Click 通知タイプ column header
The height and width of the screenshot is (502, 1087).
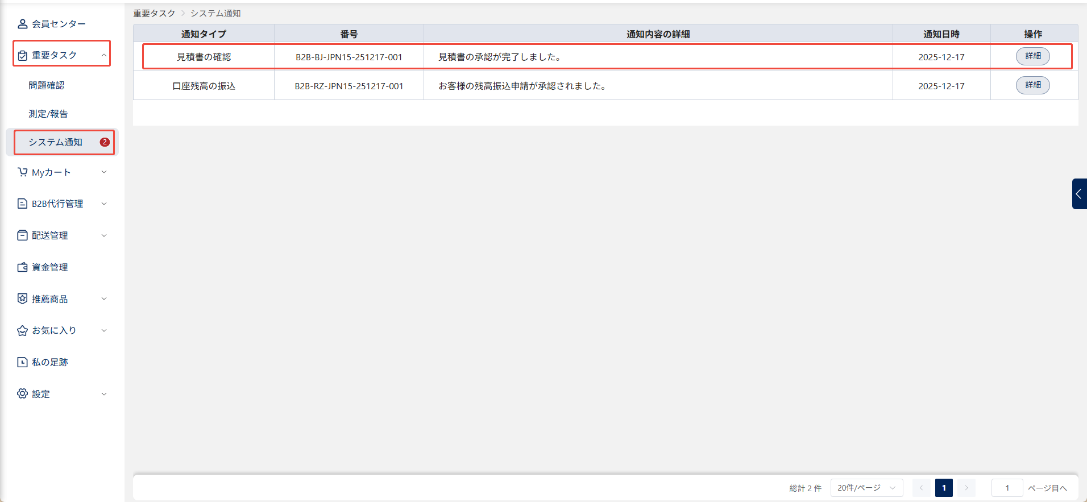point(204,34)
